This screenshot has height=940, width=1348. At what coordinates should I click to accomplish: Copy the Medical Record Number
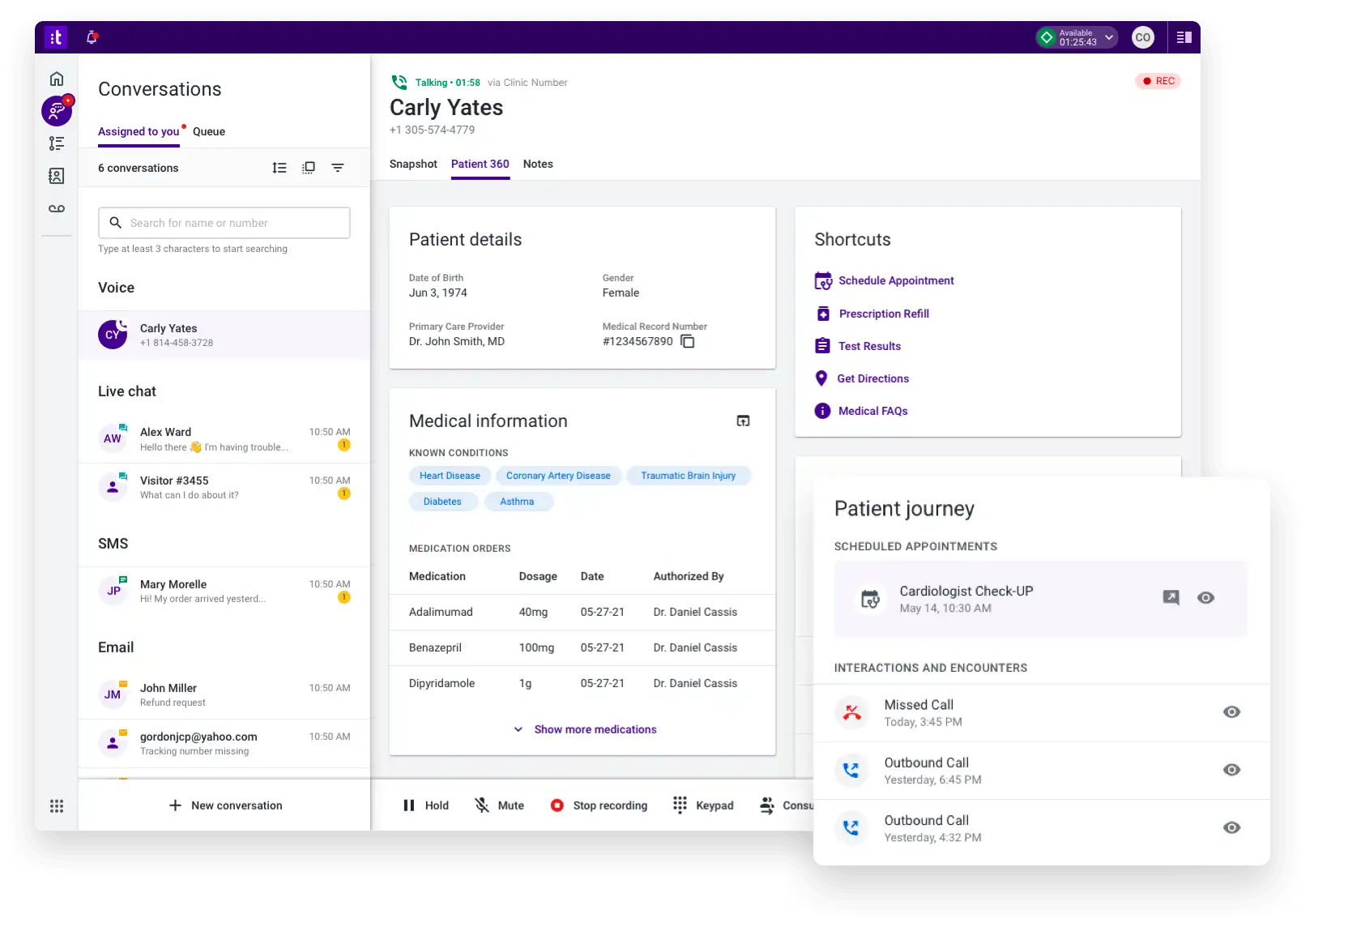click(x=688, y=341)
